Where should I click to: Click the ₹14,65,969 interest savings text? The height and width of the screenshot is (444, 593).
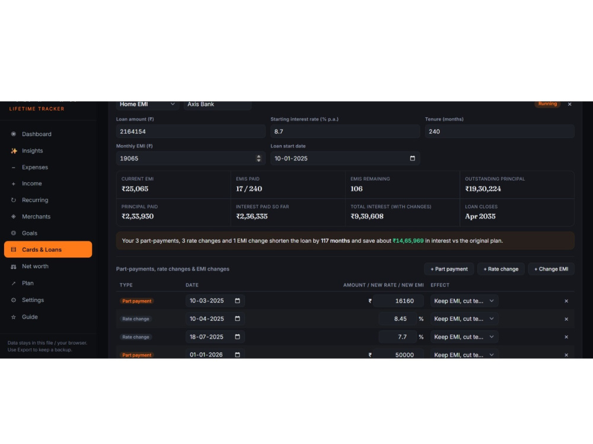408,240
